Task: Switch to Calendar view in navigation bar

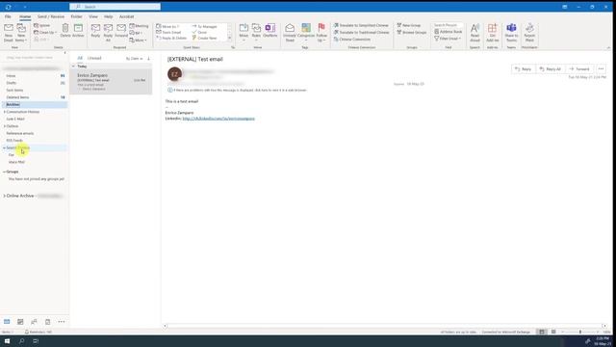Action: coord(20,321)
